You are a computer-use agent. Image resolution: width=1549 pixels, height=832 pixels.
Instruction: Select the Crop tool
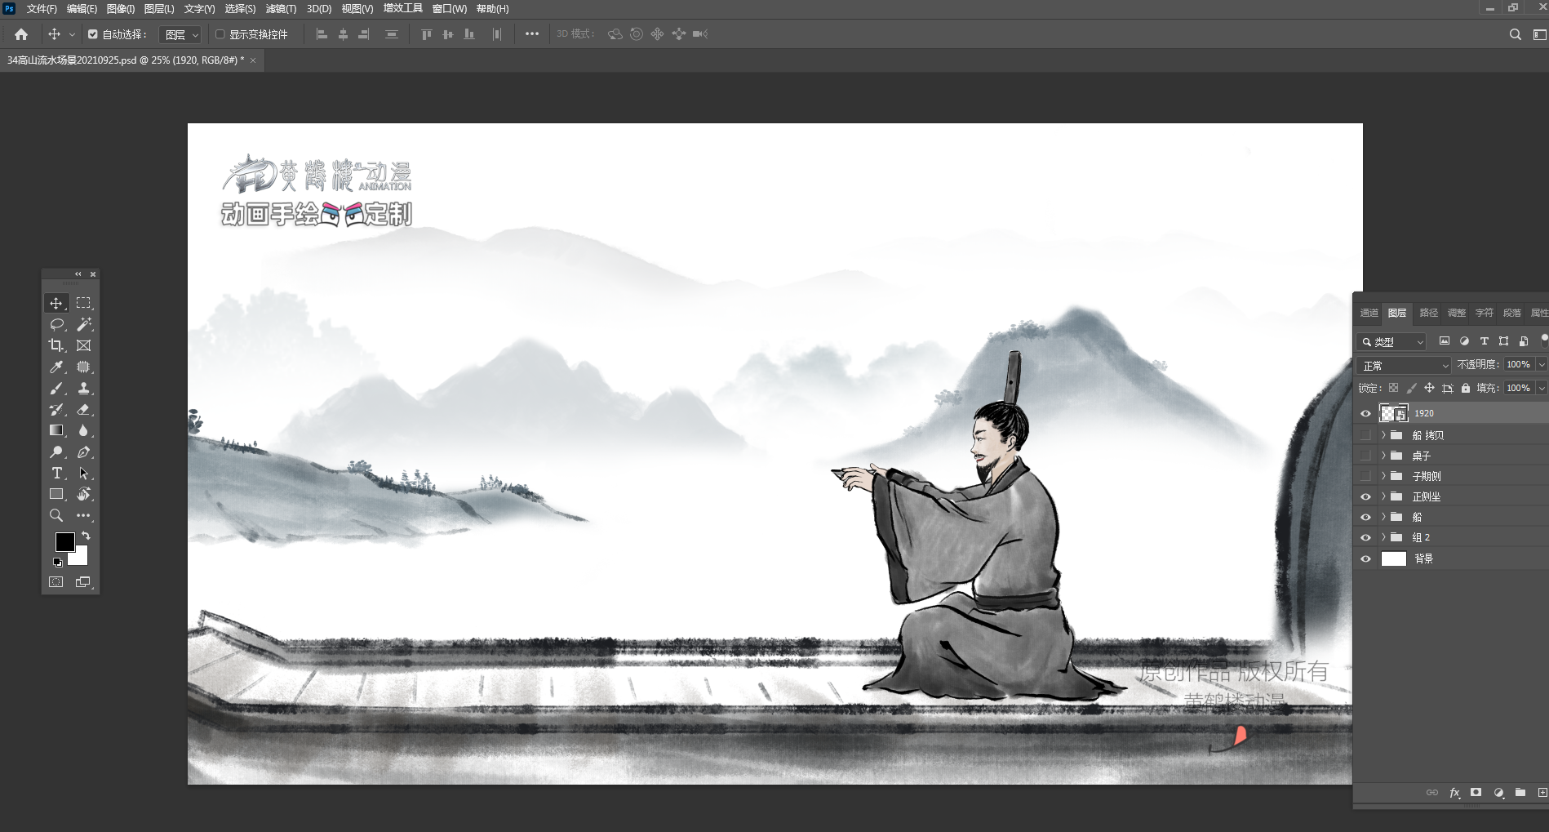coord(55,345)
